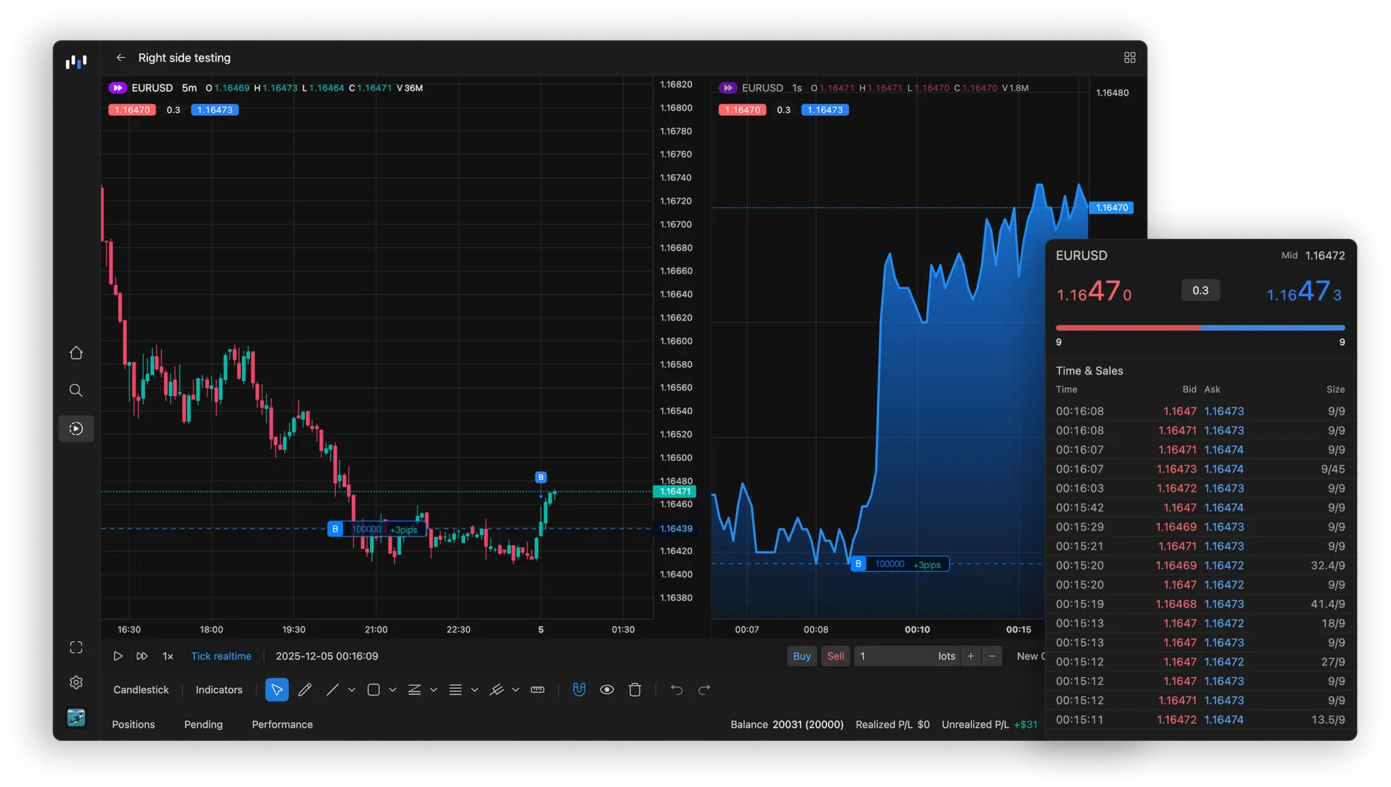Click the purple fast-forward badge on 5m chart
The height and width of the screenshot is (787, 1391).
(117, 88)
